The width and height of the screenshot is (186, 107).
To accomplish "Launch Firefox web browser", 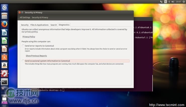I will [x=4, y=24].
